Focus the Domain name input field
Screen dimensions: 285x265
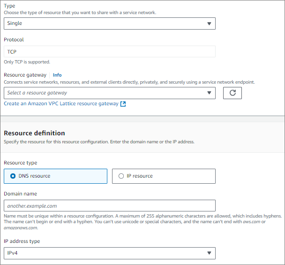(x=110, y=206)
